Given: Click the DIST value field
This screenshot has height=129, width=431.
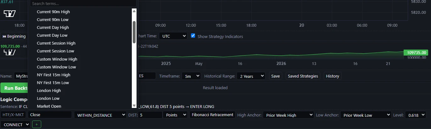Looking at the screenshot, I should [150, 115].
